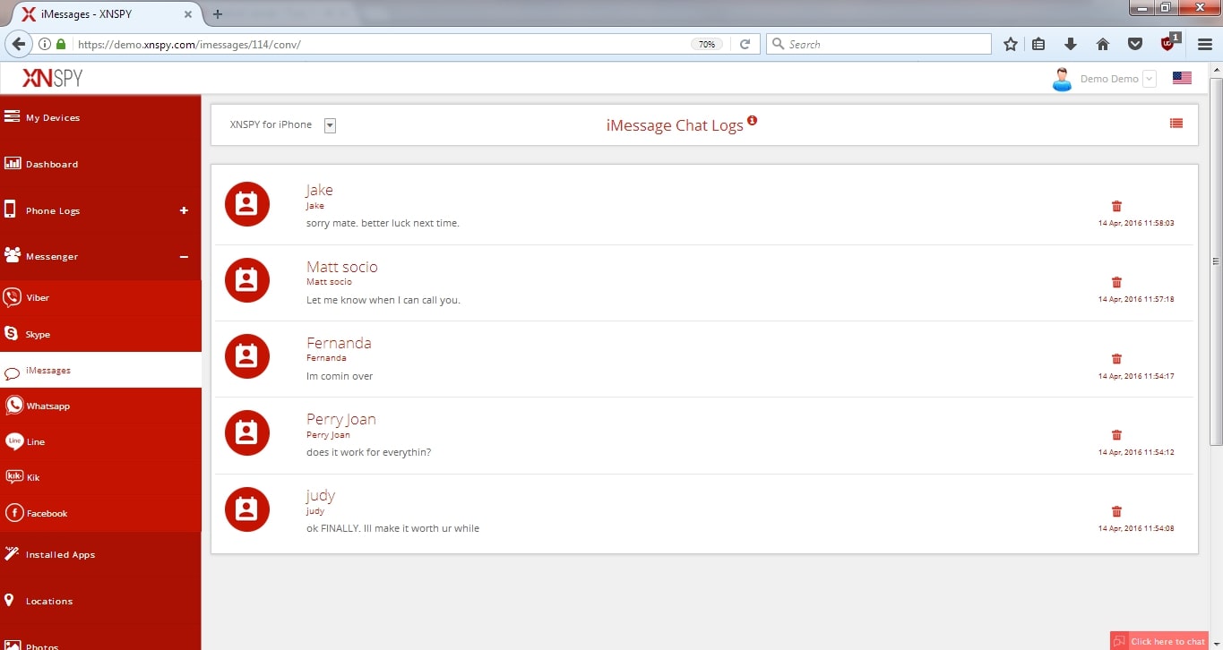Viewport: 1223px width, 650px height.
Task: Click the 'Click here to chat' button
Action: (x=1159, y=641)
